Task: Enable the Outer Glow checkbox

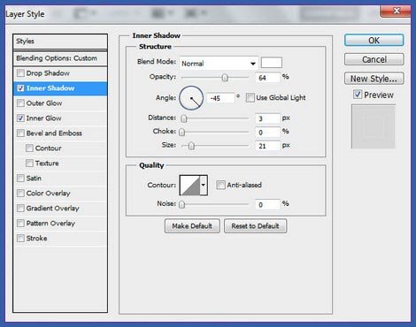Action: [20, 103]
